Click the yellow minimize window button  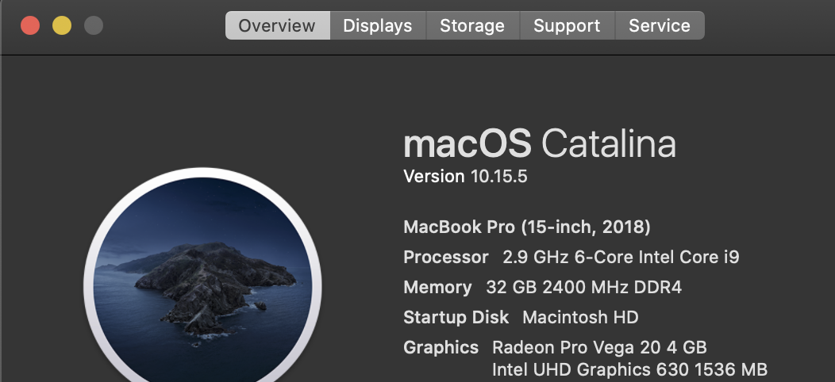coord(62,25)
